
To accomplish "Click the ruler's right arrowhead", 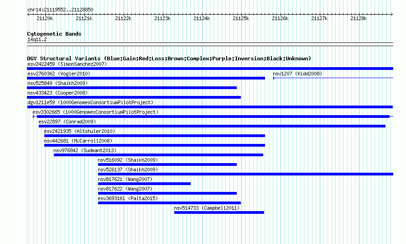I will (392, 14).
